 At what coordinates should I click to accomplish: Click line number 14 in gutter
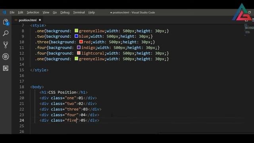(x=22, y=64)
